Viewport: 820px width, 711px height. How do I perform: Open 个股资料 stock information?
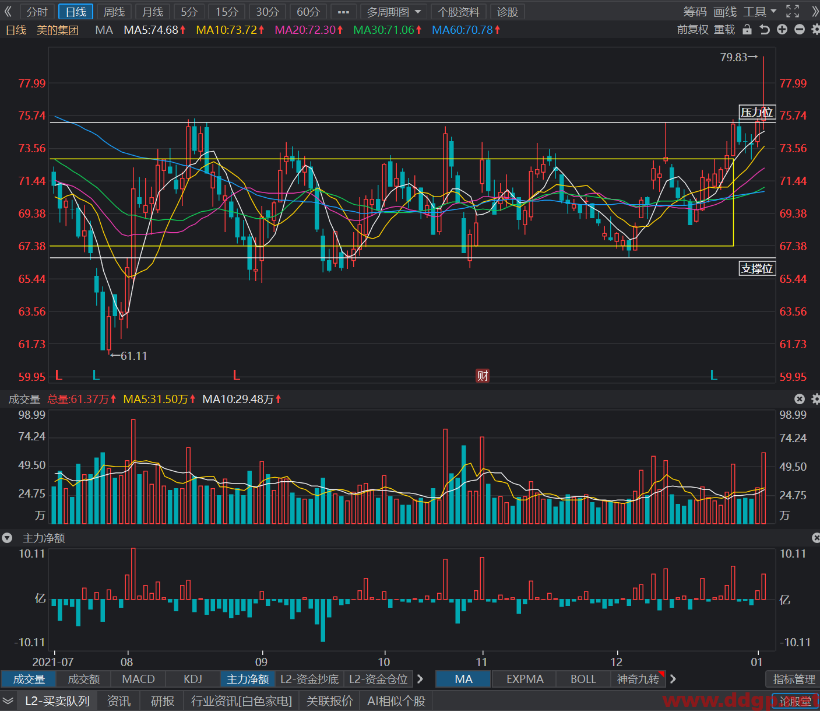click(459, 12)
